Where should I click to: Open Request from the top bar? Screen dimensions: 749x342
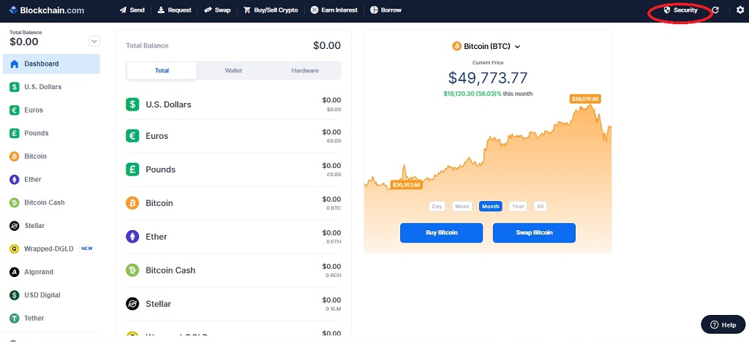click(x=174, y=10)
